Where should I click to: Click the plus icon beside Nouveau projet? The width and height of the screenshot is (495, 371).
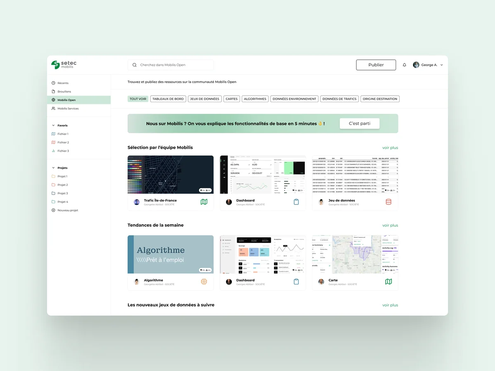tap(53, 210)
